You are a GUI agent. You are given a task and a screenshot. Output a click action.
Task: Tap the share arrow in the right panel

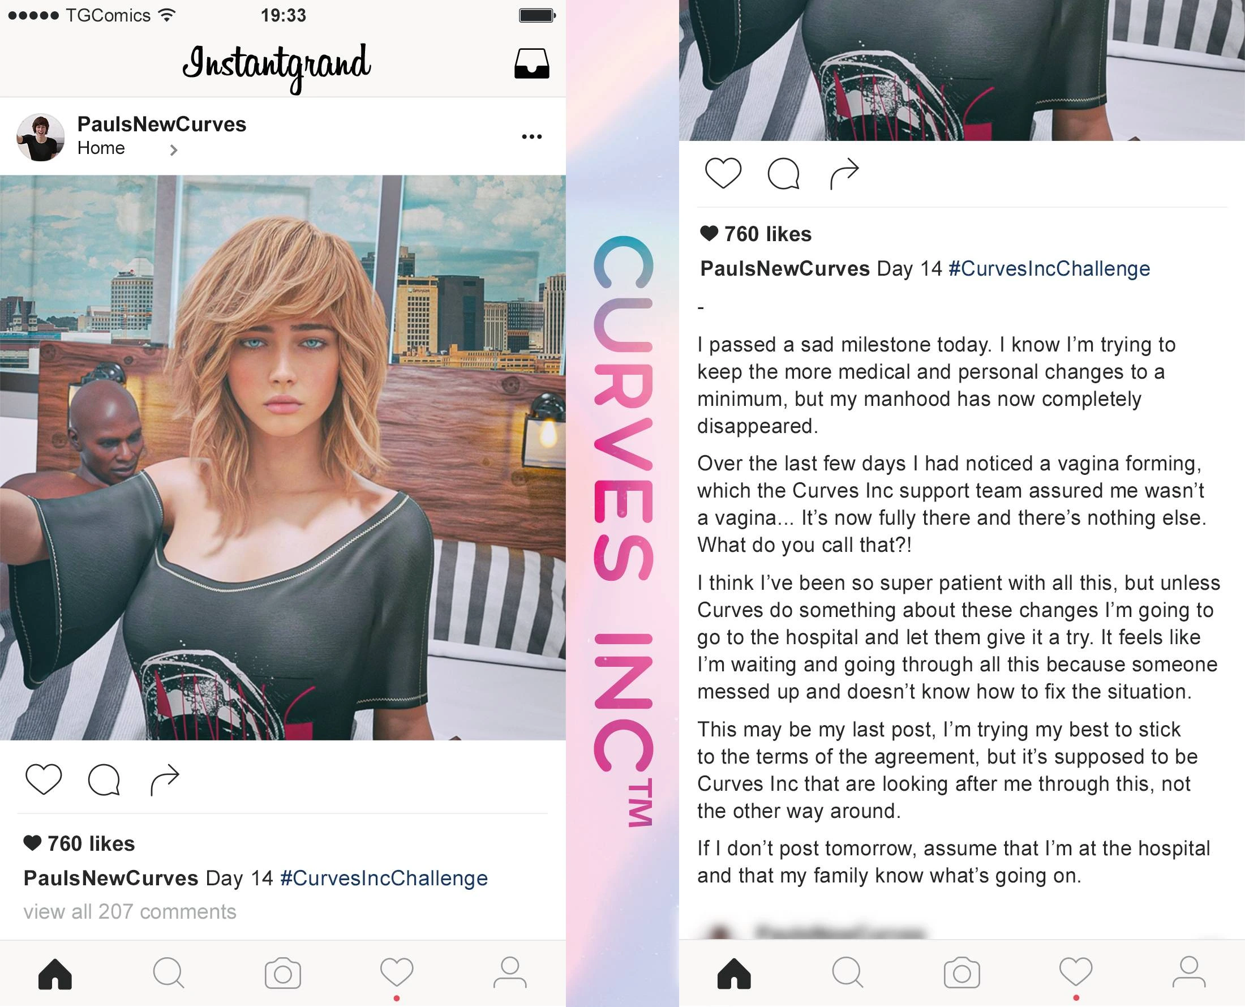[844, 173]
